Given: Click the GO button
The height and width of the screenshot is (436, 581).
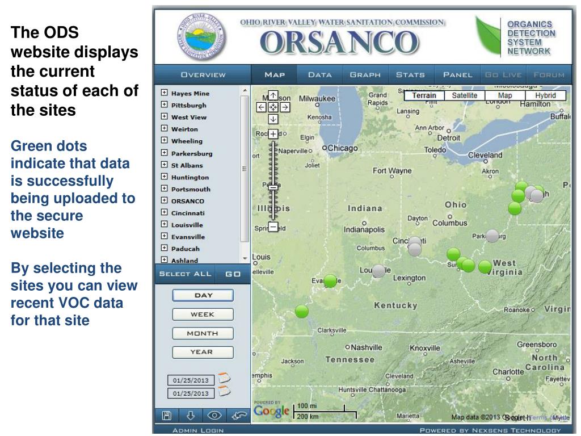Looking at the screenshot, I should pyautogui.click(x=233, y=274).
